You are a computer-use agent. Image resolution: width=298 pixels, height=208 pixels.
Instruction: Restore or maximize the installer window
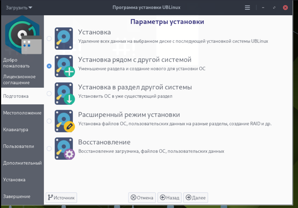click(274, 8)
